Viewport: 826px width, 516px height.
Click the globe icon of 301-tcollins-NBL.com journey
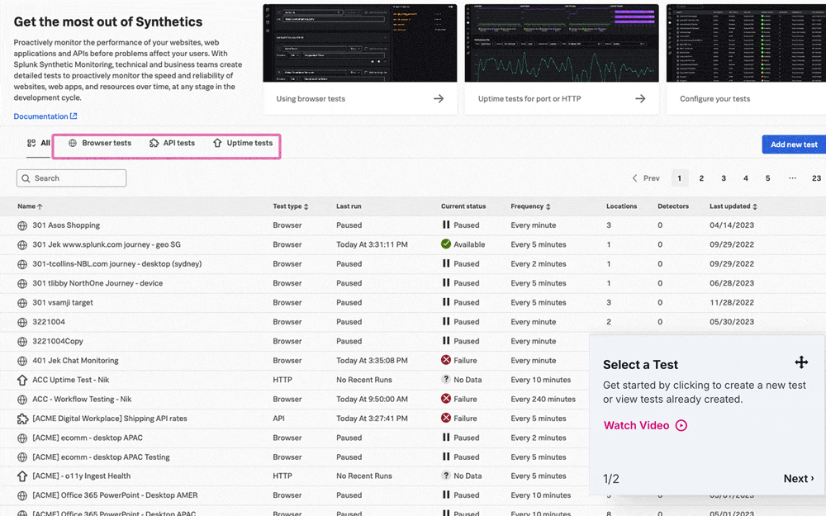pos(22,264)
